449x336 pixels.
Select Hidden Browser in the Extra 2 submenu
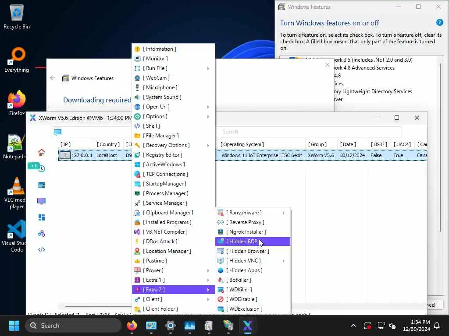pyautogui.click(x=253, y=251)
